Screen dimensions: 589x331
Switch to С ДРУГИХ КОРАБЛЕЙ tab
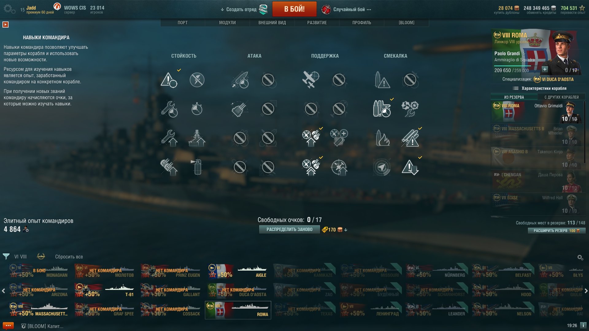(x=561, y=97)
